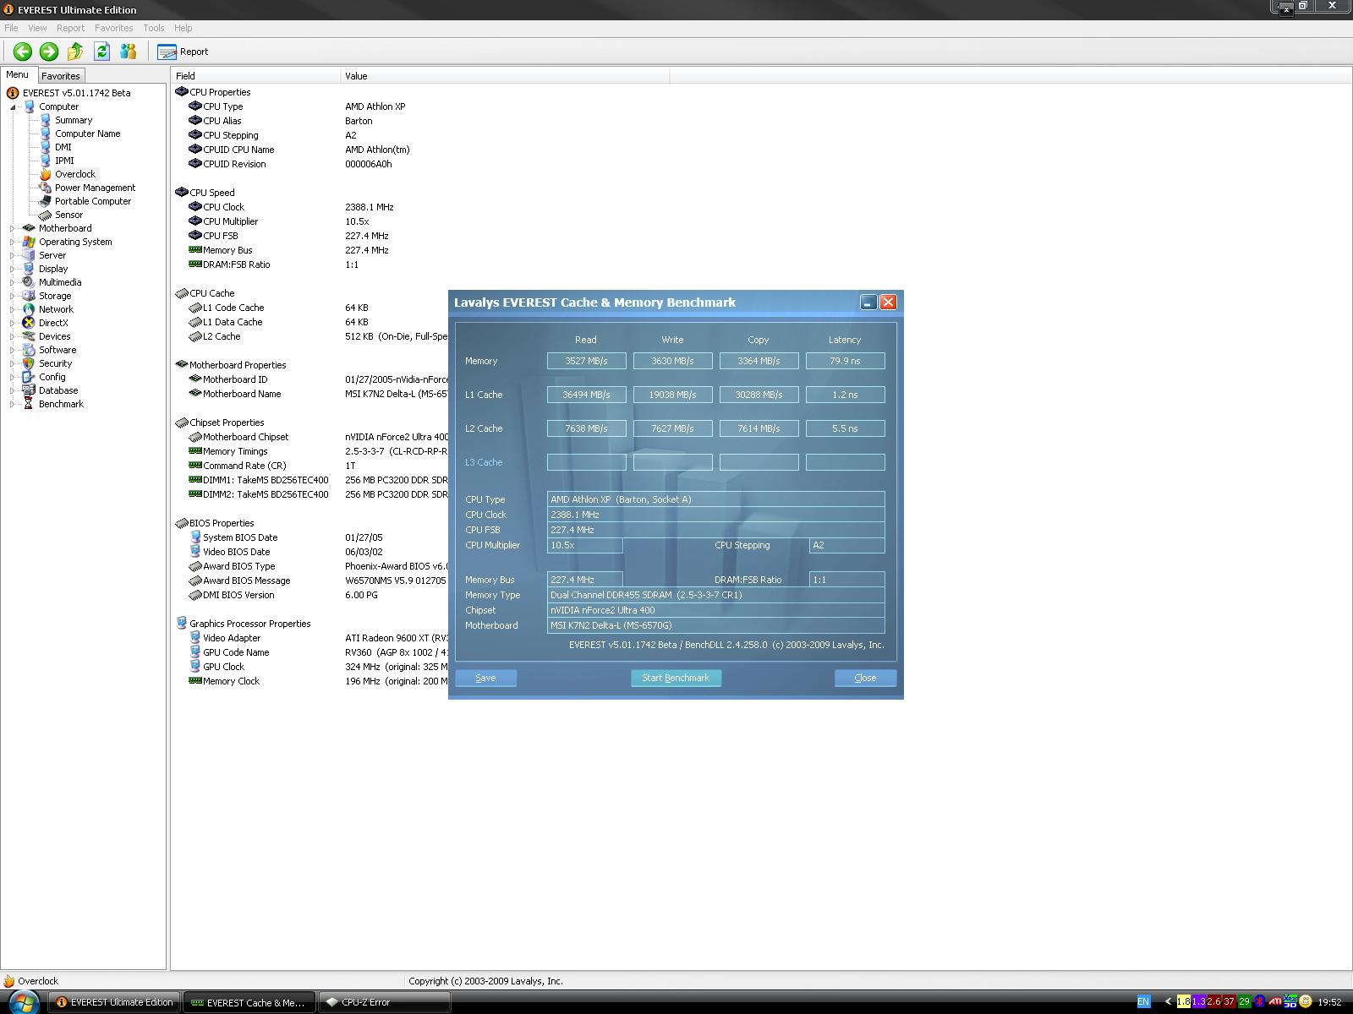Select the Power Management icon

pyautogui.click(x=45, y=188)
